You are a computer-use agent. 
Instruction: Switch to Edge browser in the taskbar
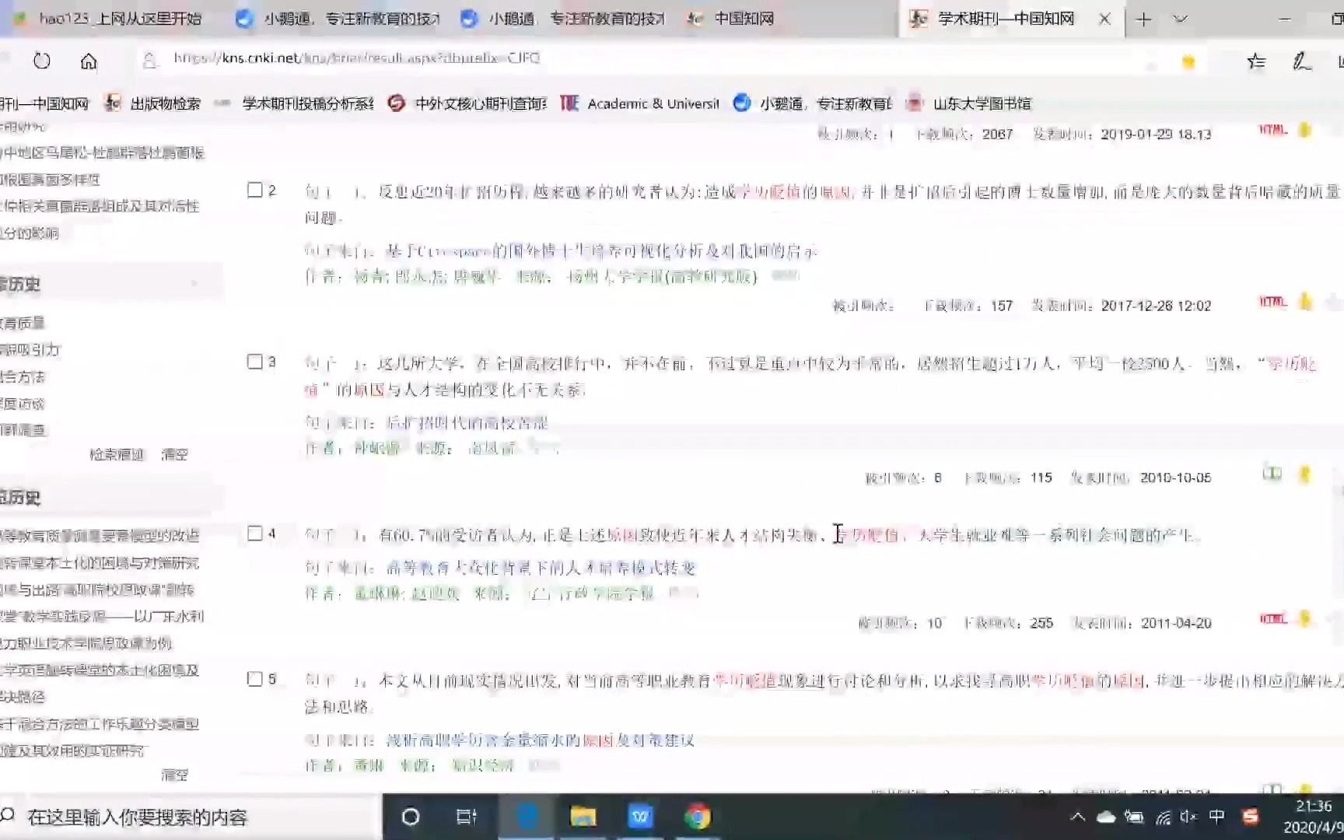tap(527, 817)
